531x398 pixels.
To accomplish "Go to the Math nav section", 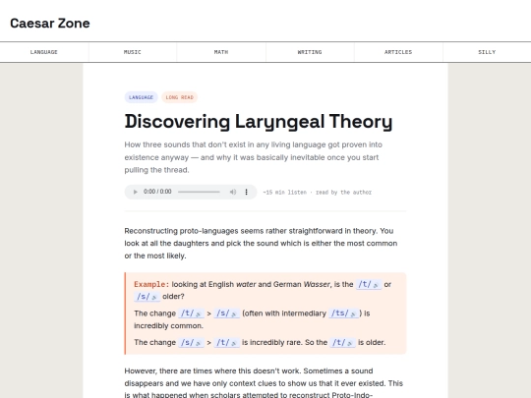I will (x=221, y=52).
